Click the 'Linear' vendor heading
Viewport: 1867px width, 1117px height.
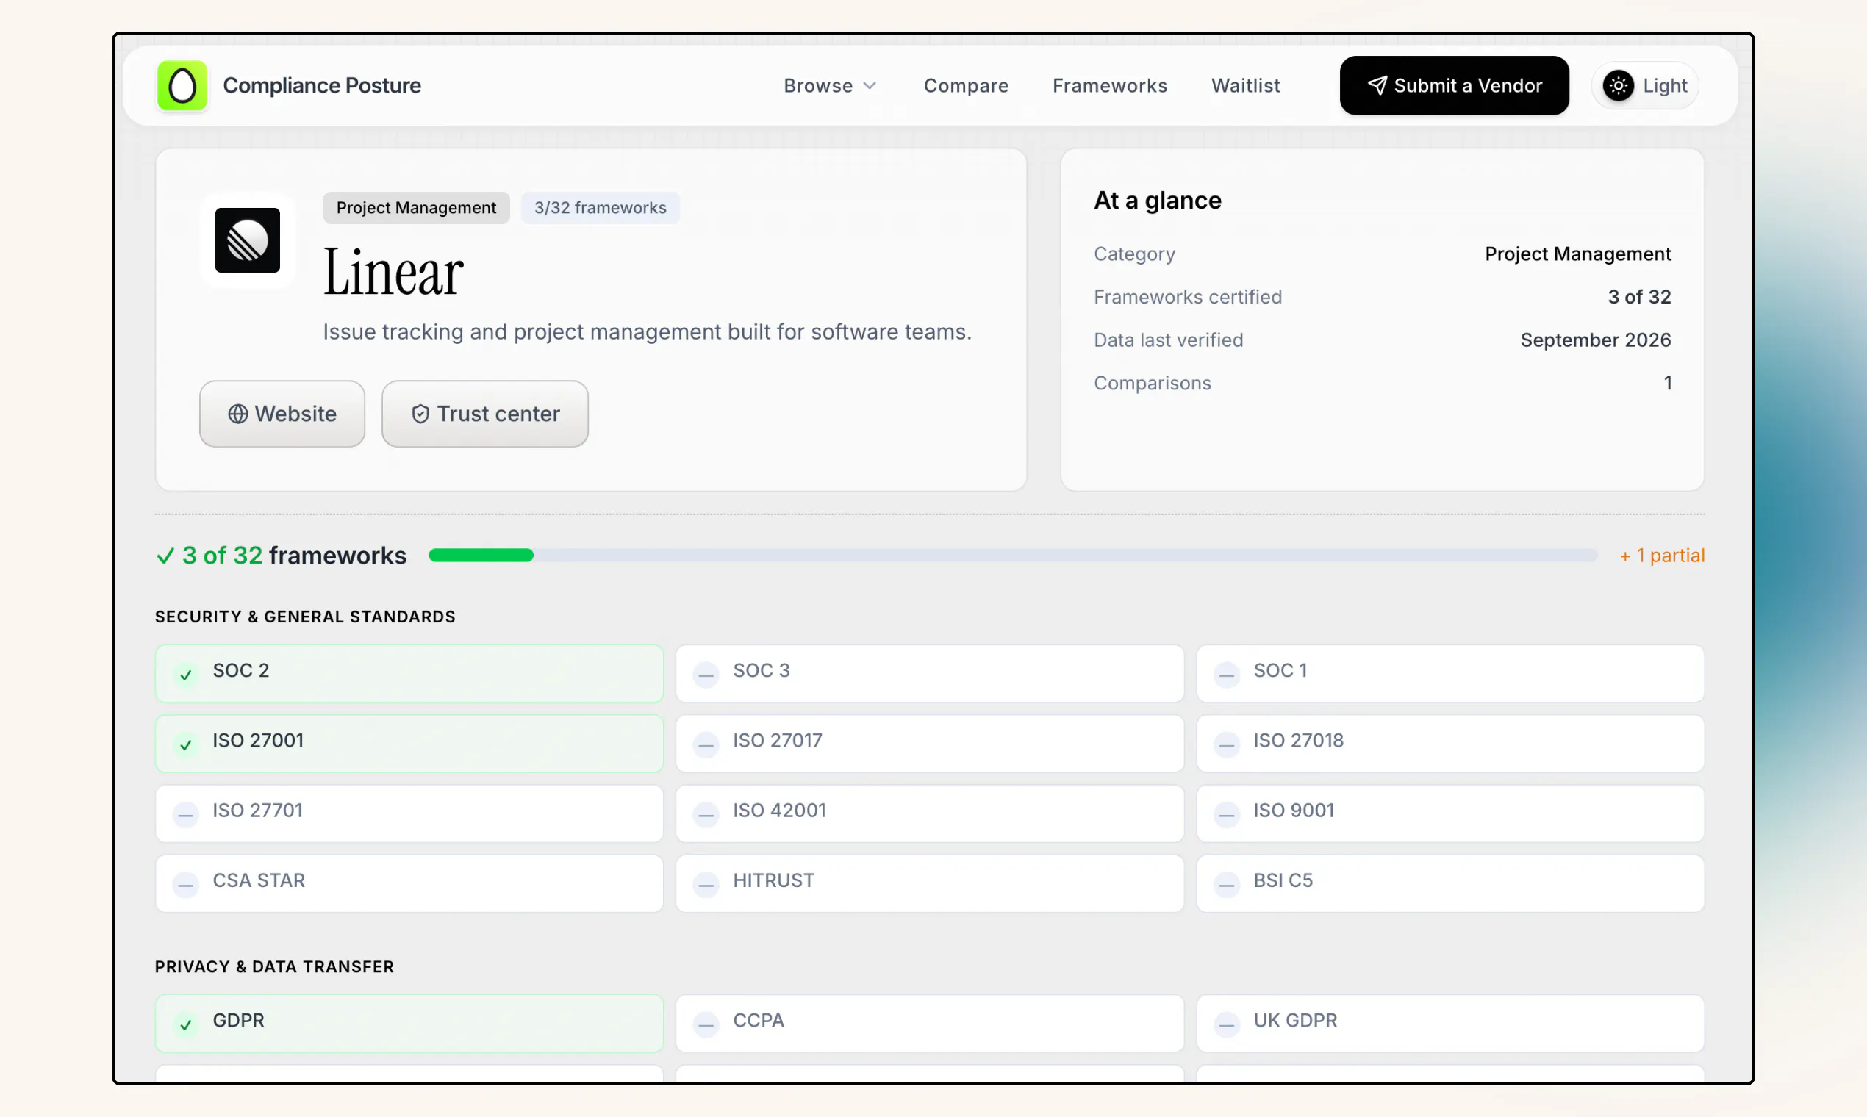393,273
